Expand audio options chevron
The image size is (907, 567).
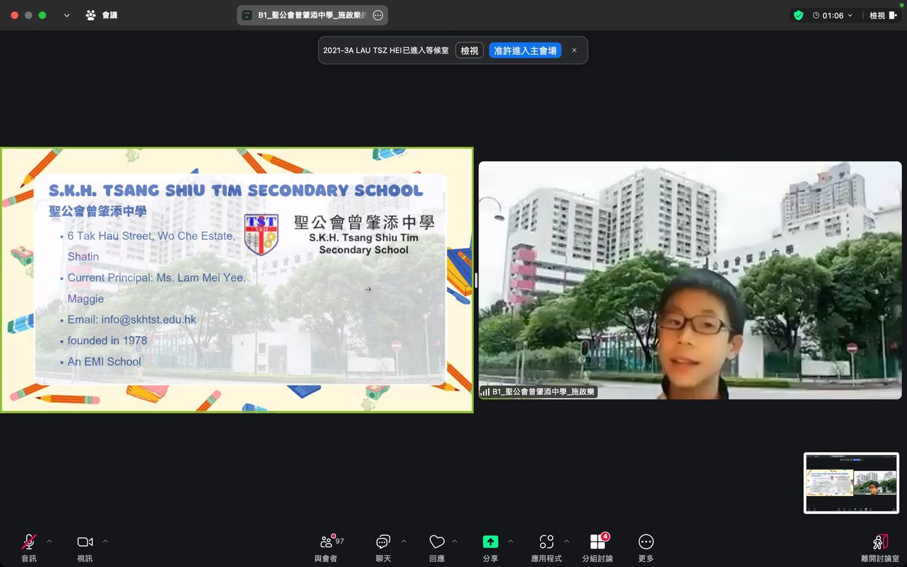pos(49,541)
